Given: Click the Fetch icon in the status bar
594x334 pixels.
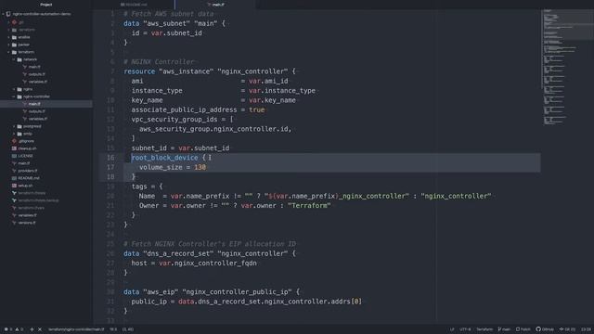Looking at the screenshot, I should [x=518, y=329].
